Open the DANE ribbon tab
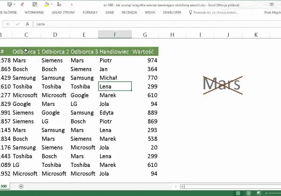Screen dimensions: 281x196 (110, 13)
